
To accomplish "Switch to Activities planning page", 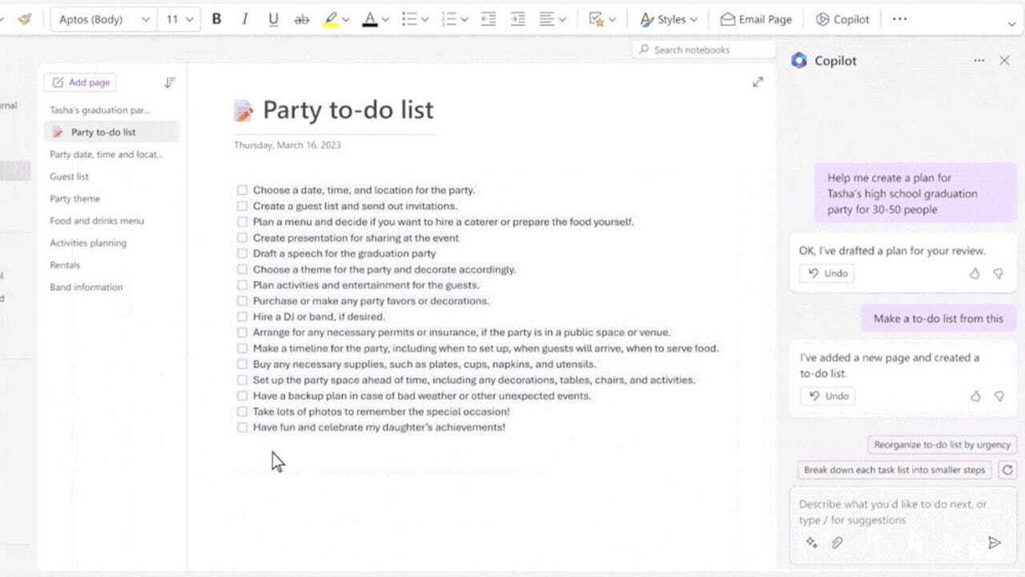I will (88, 243).
